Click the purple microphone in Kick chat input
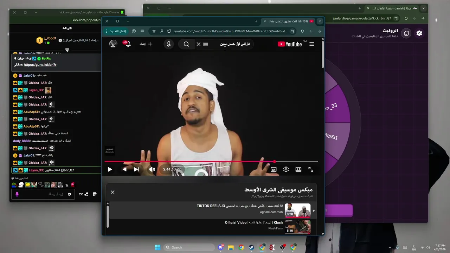The width and height of the screenshot is (450, 253). pos(17,194)
